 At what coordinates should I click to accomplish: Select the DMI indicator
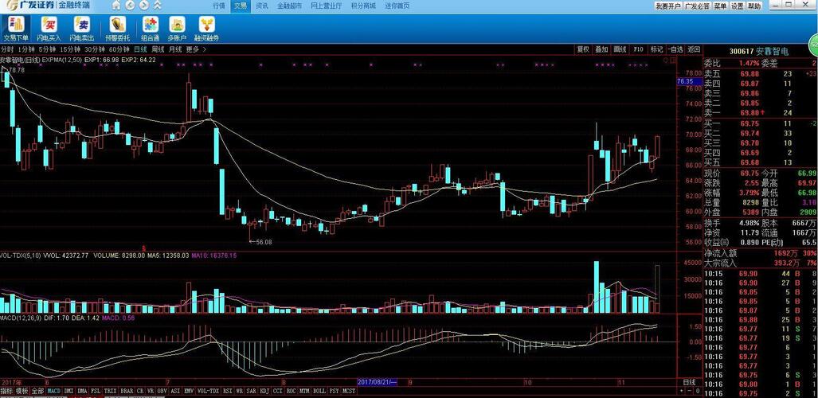coord(68,391)
